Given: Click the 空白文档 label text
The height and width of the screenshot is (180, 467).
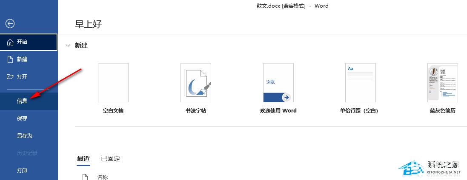Looking at the screenshot, I should 113,111.
